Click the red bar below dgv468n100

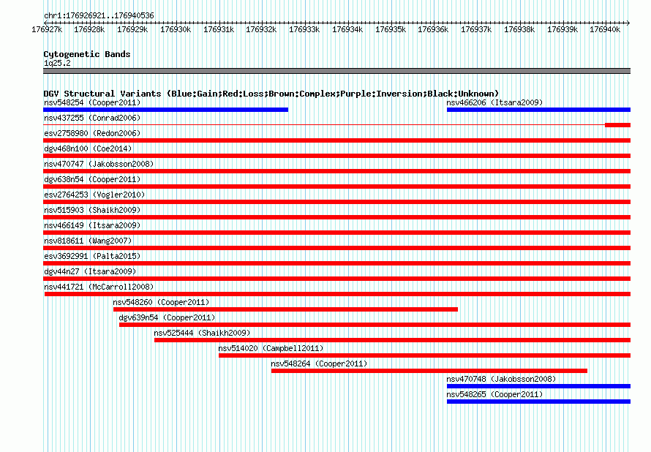pos(336,156)
